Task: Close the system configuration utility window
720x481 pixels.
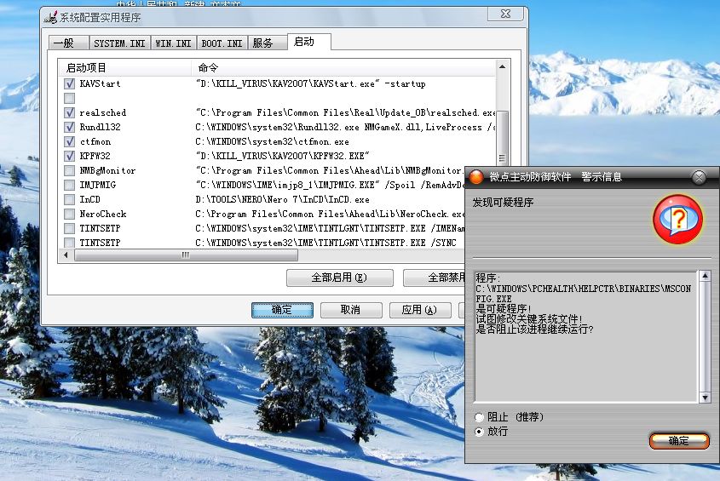Action: (505, 14)
